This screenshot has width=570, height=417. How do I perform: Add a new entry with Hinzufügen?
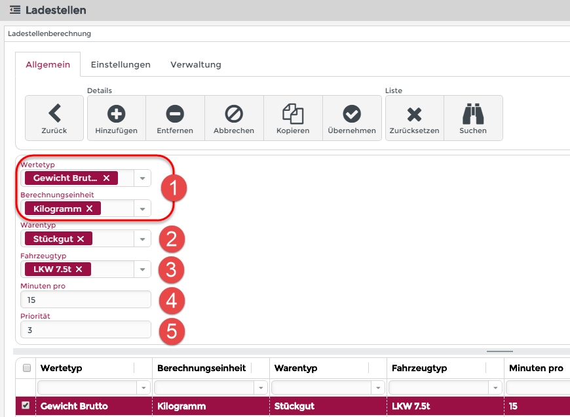point(117,118)
